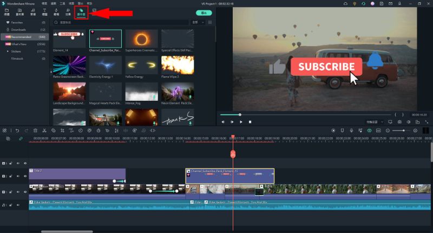The image size is (433, 233).
Task: Select Recommended category in sidebar
Action: [x=24, y=37]
